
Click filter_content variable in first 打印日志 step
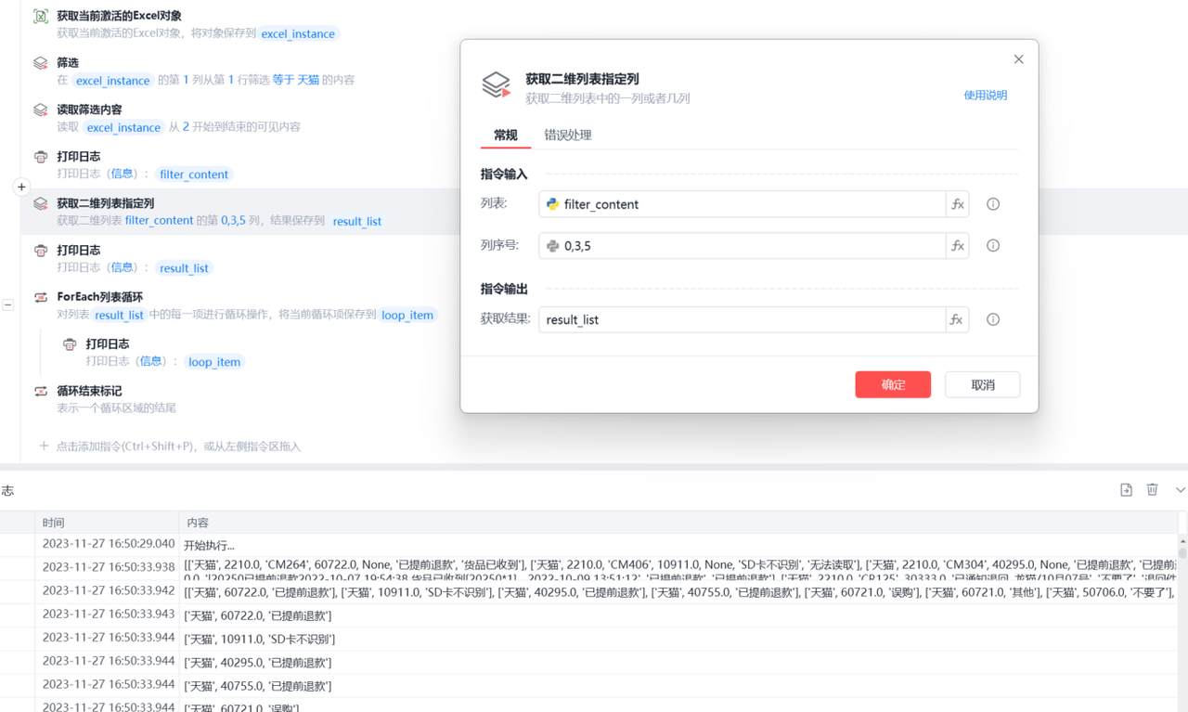tap(194, 175)
